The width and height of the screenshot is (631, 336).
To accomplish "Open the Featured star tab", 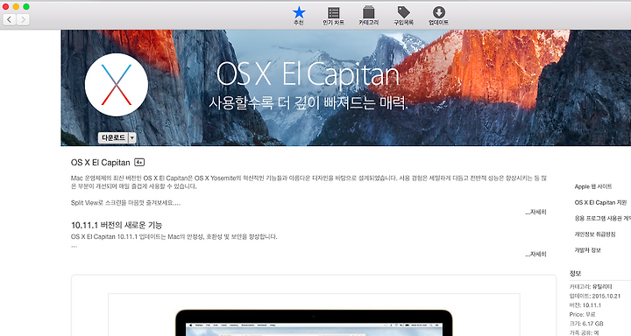I will [x=299, y=16].
